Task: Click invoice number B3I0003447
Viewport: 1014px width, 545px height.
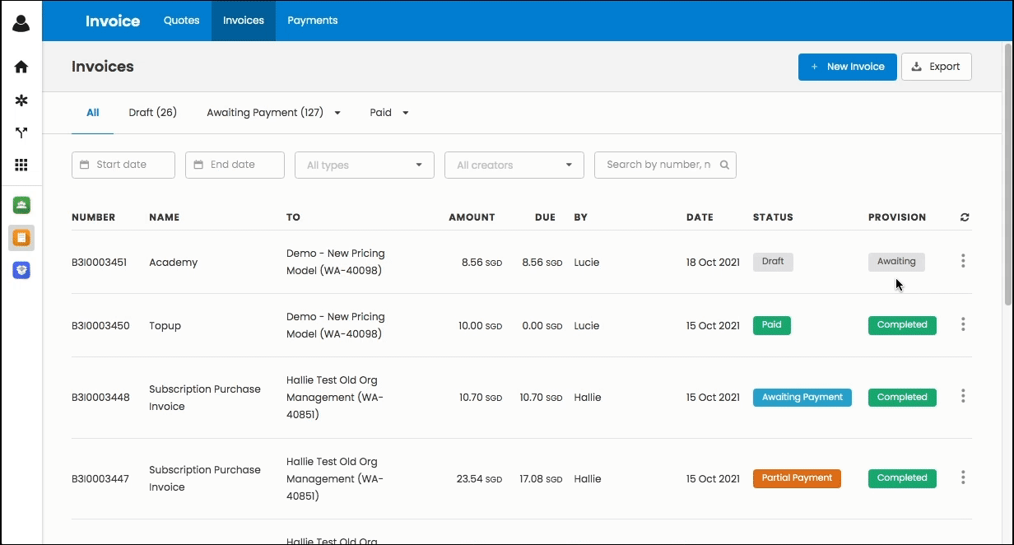Action: pyautogui.click(x=100, y=479)
